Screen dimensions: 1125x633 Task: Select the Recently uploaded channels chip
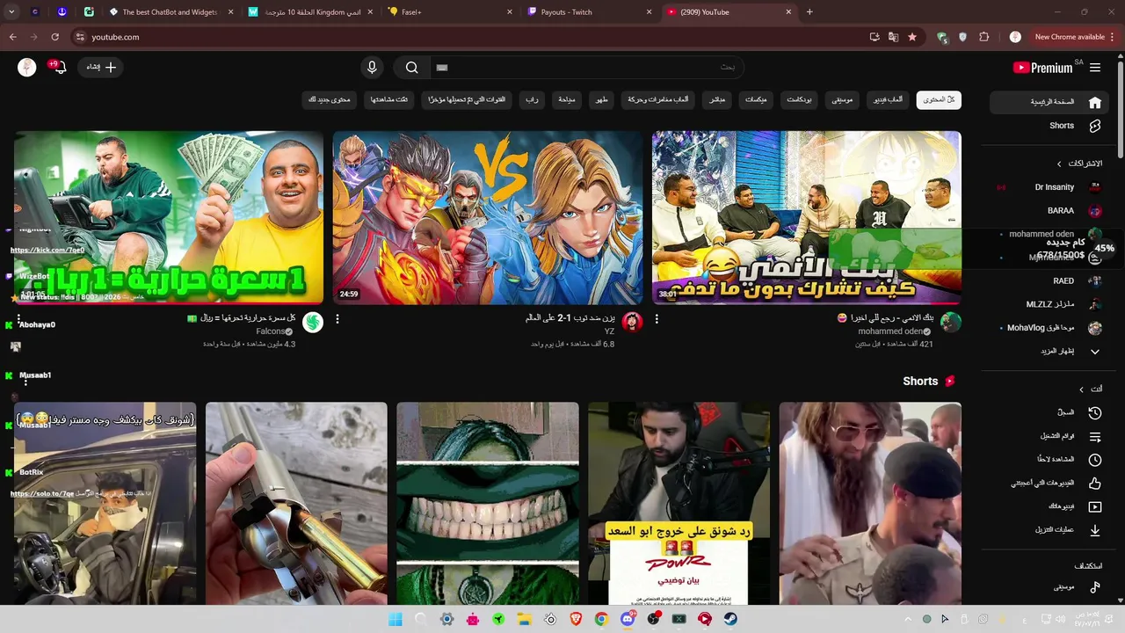pyautogui.click(x=467, y=99)
